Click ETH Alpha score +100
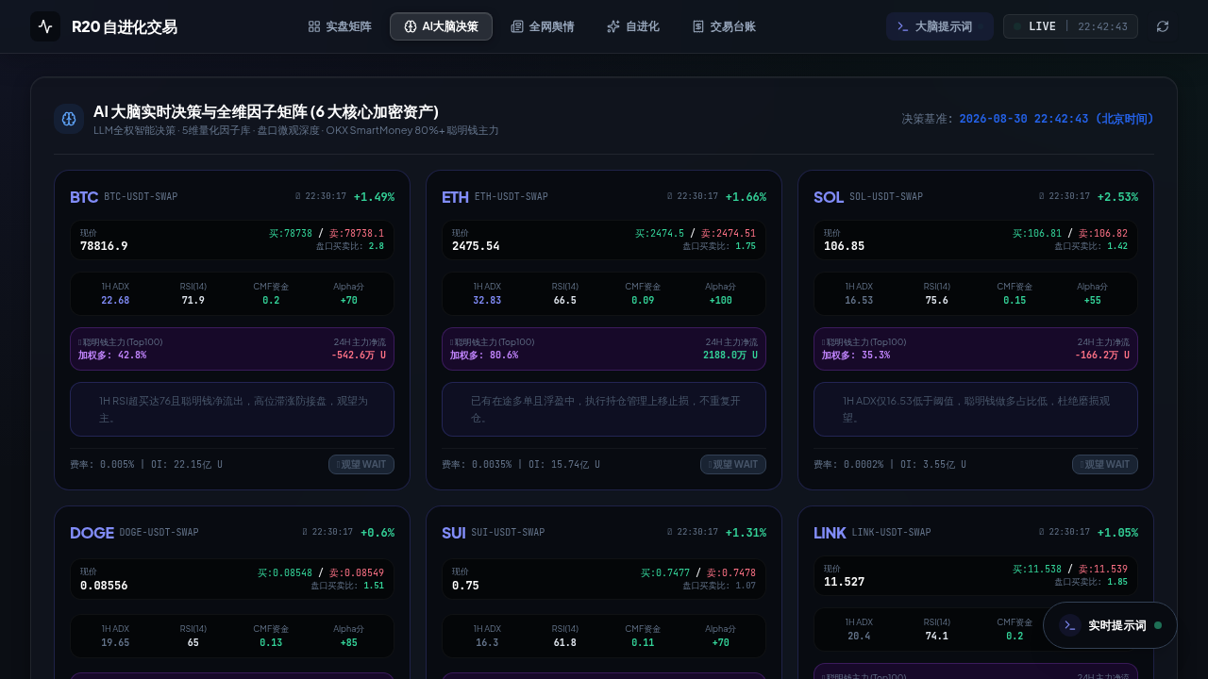Image resolution: width=1208 pixels, height=679 pixels. coord(720,301)
